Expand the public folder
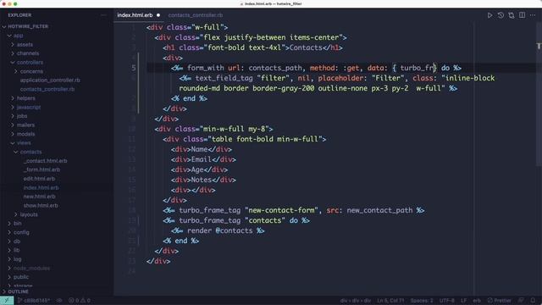 click(x=21, y=277)
